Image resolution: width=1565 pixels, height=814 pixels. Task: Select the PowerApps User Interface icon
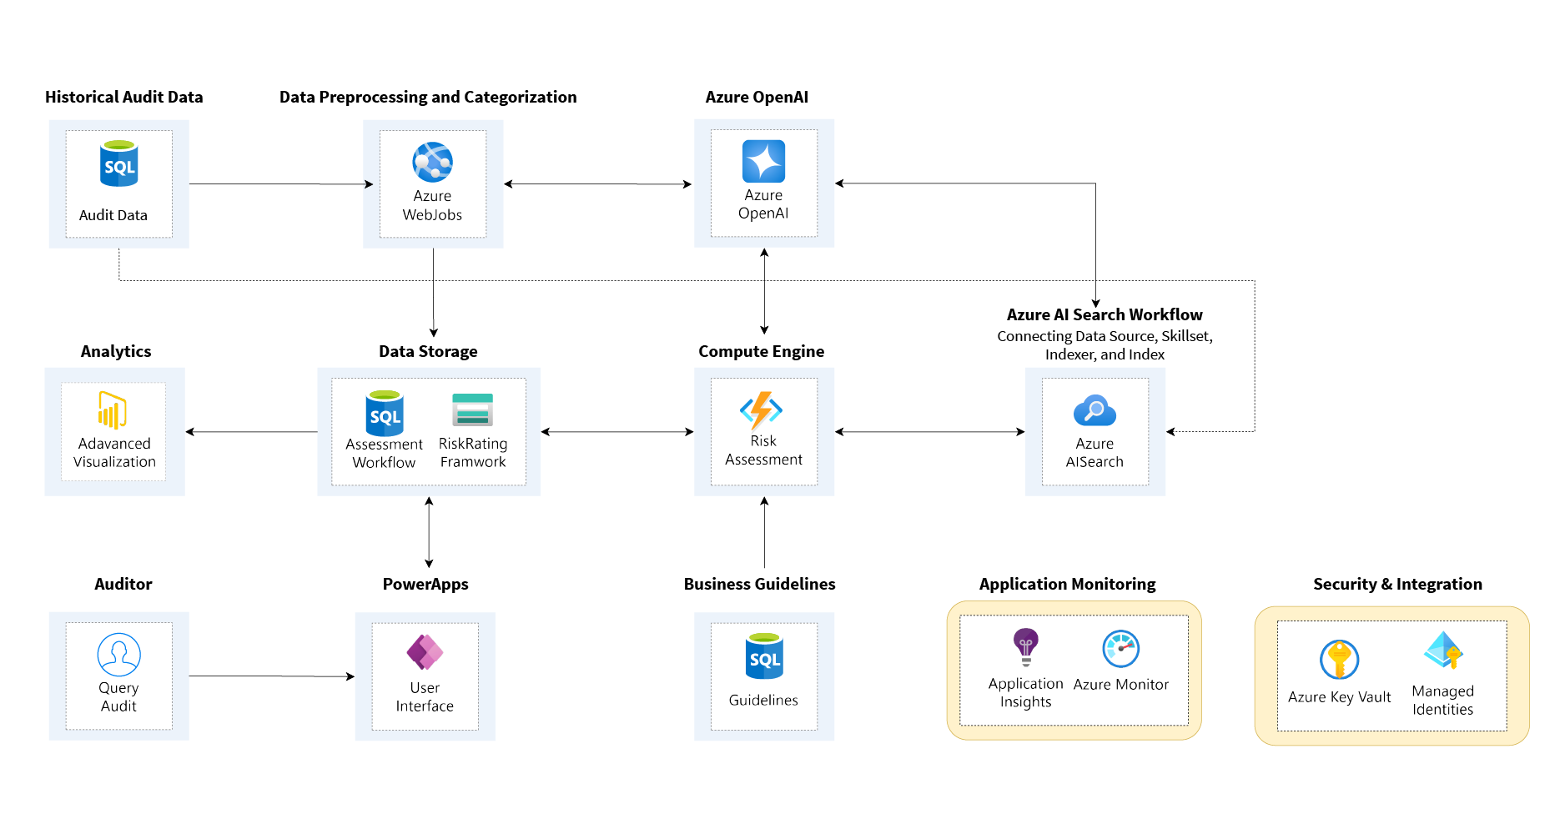click(x=425, y=652)
